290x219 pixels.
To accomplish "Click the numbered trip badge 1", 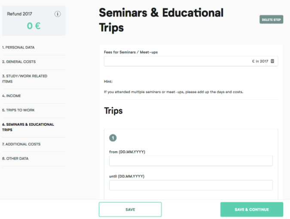I will pos(113,138).
